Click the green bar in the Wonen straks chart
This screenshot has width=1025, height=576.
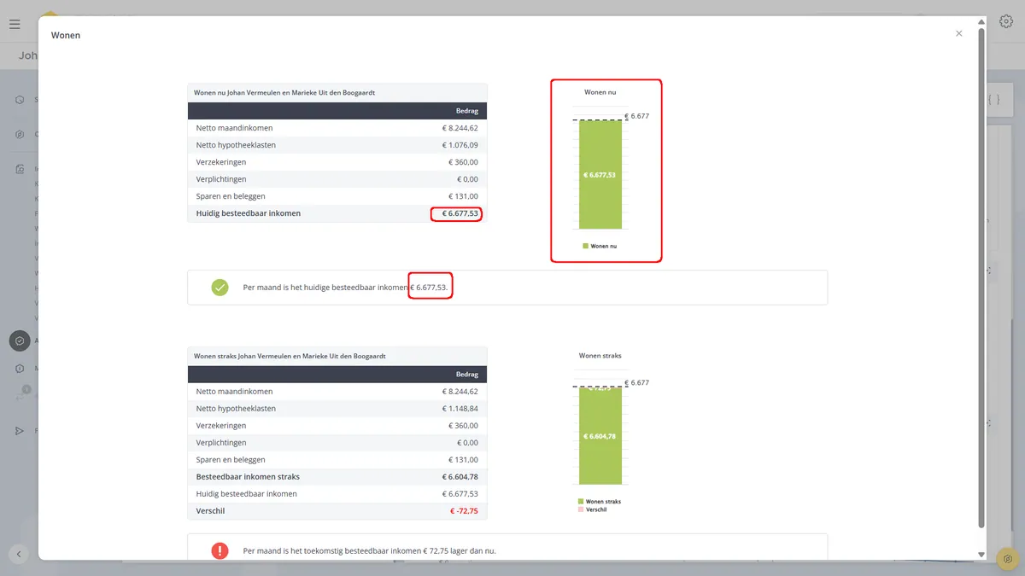(600, 436)
